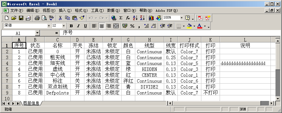282x113 pixels.
Task: Click the Save icon
Action: (21, 18)
